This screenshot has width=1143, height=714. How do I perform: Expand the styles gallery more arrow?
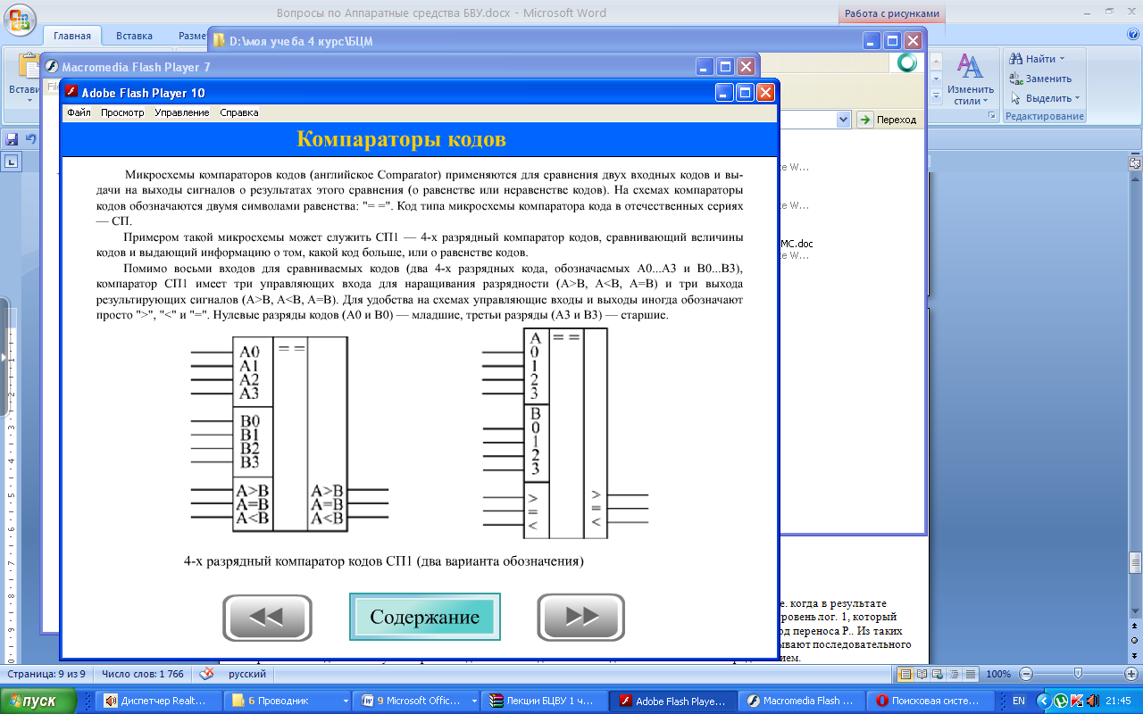pos(935,98)
